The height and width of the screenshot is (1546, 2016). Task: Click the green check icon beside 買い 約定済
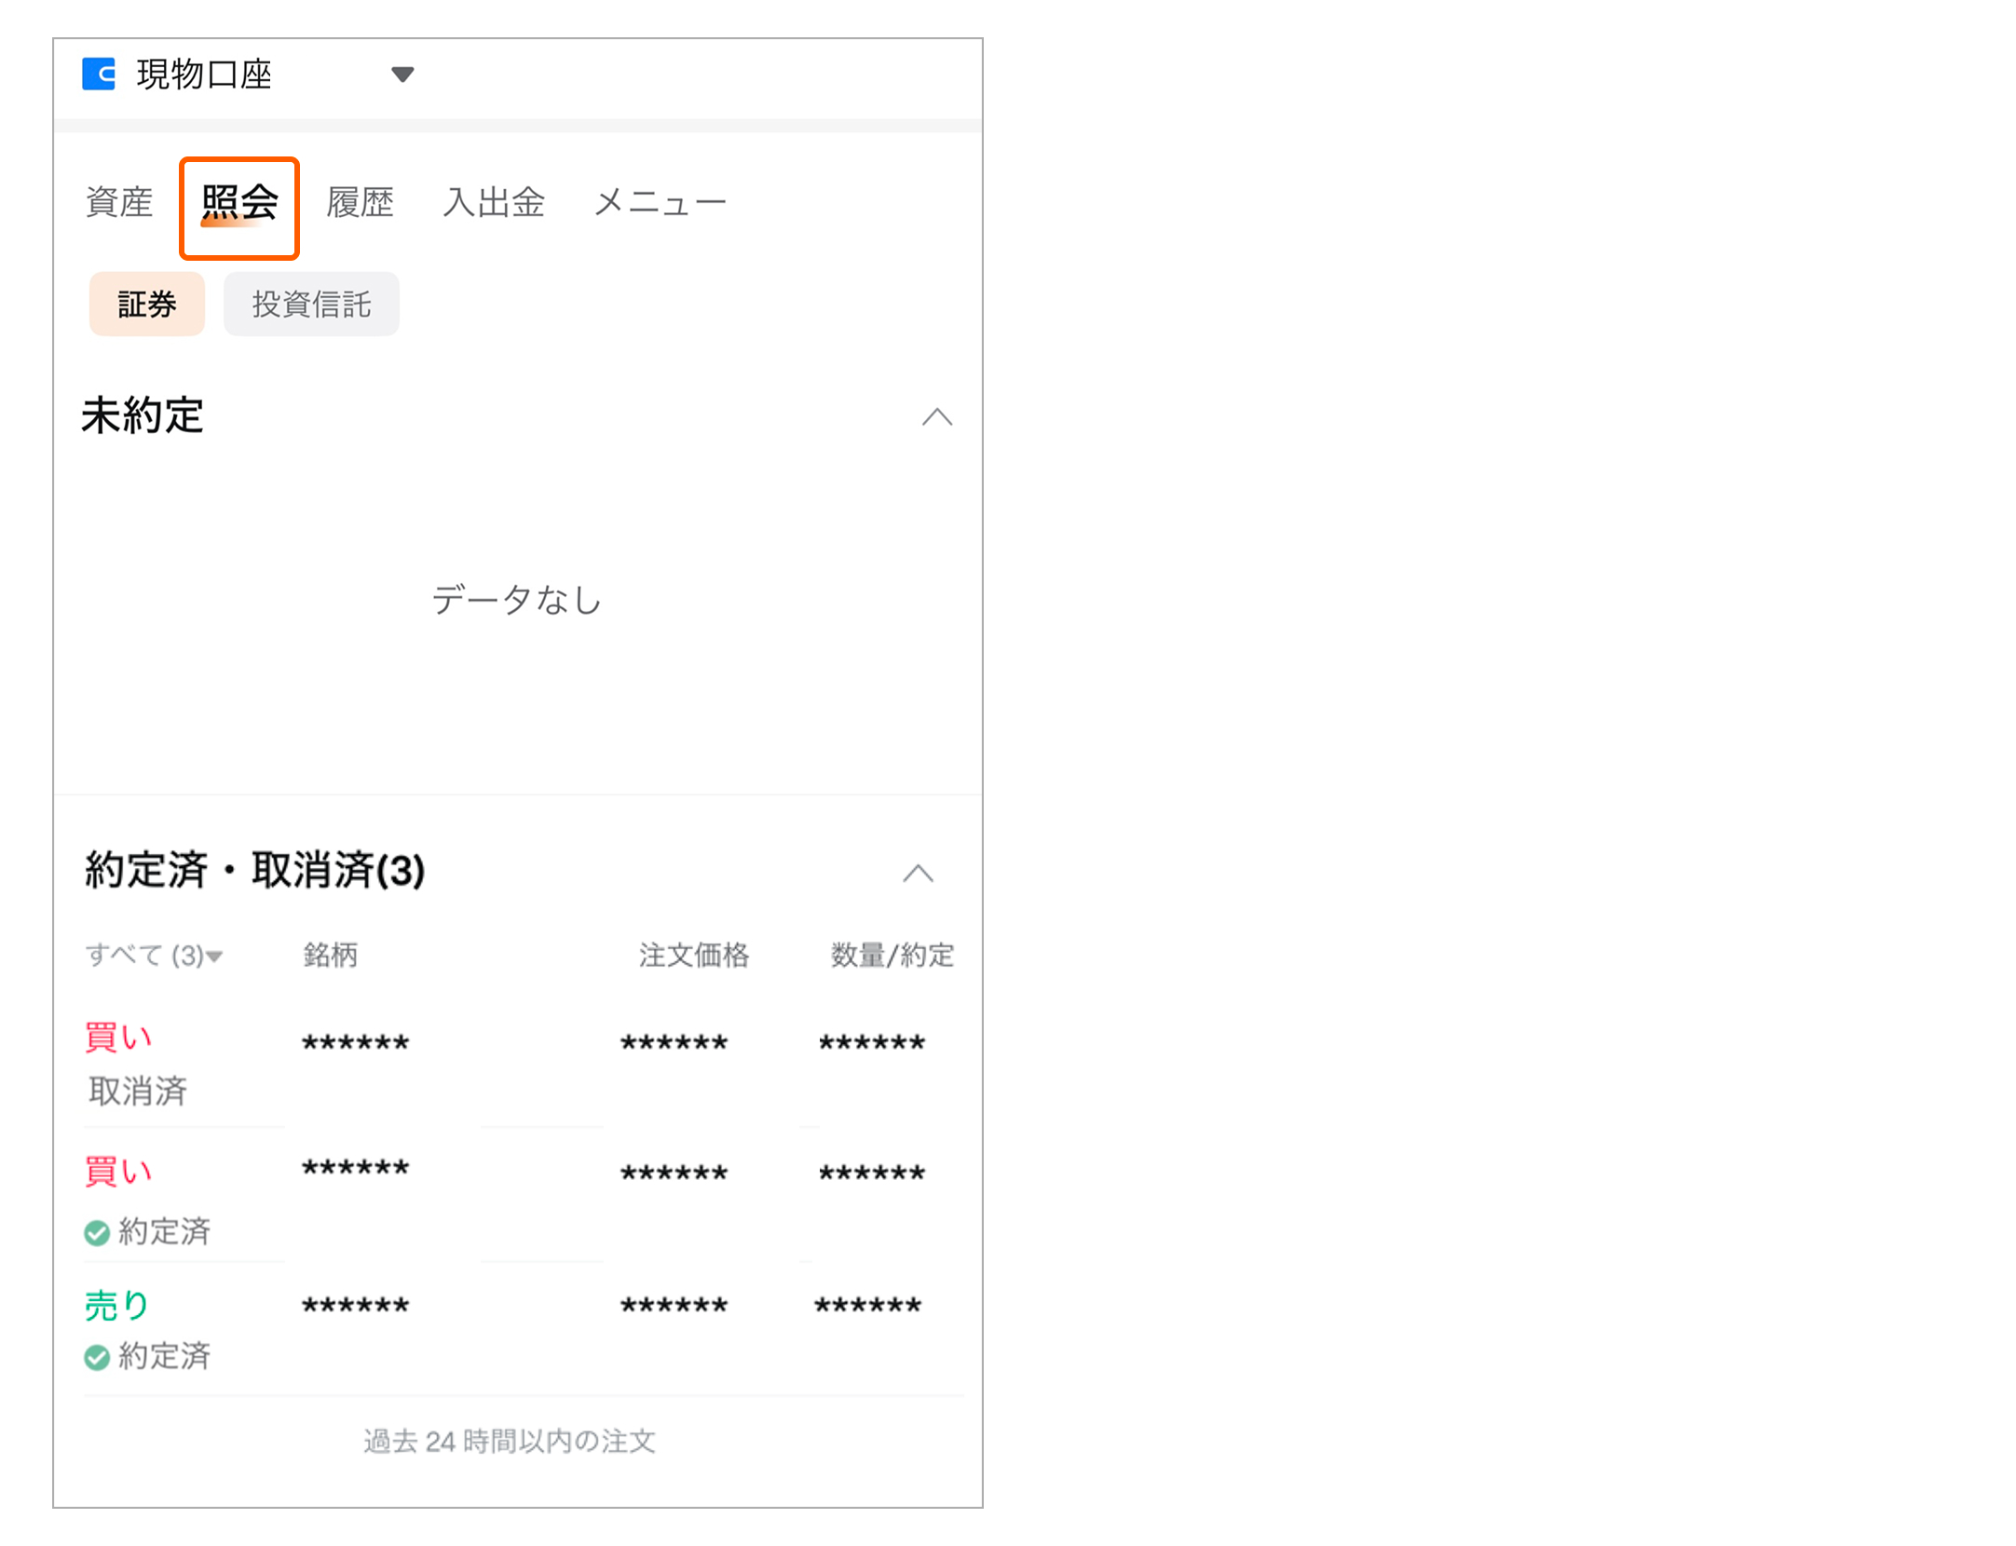[x=97, y=1231]
